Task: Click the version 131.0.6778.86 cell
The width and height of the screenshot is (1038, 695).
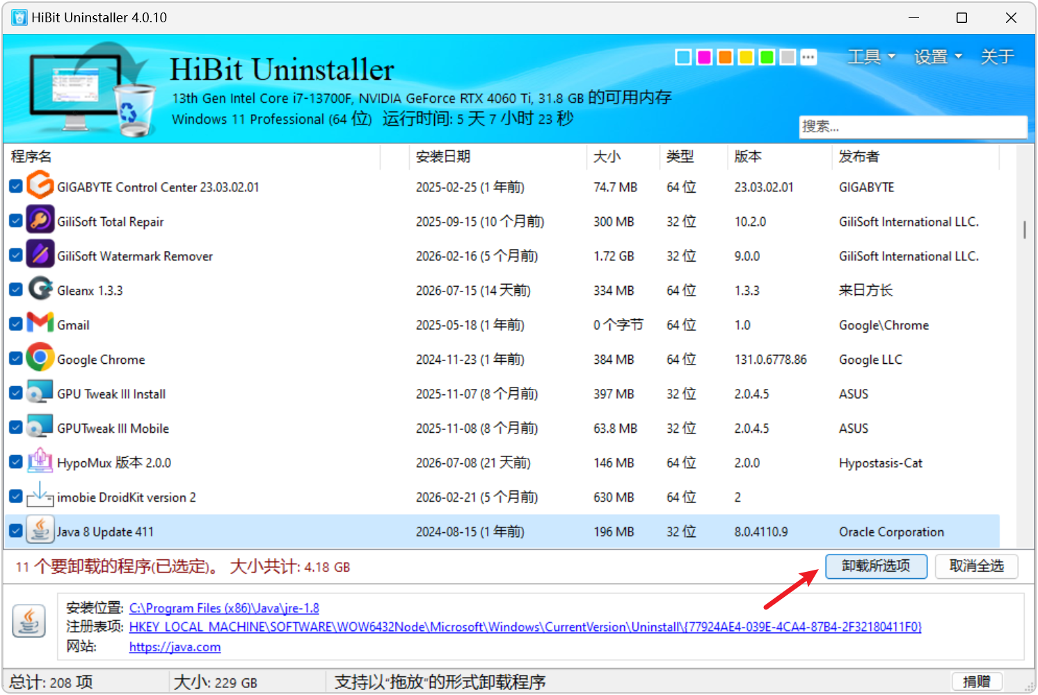Action: pos(770,360)
